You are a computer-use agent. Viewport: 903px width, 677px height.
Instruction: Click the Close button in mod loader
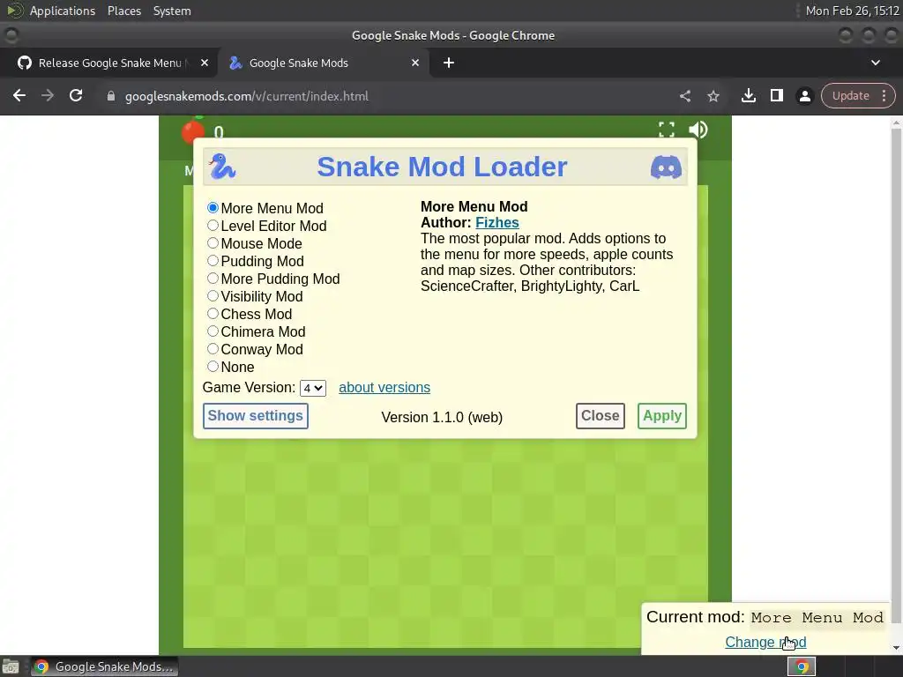[x=600, y=416]
